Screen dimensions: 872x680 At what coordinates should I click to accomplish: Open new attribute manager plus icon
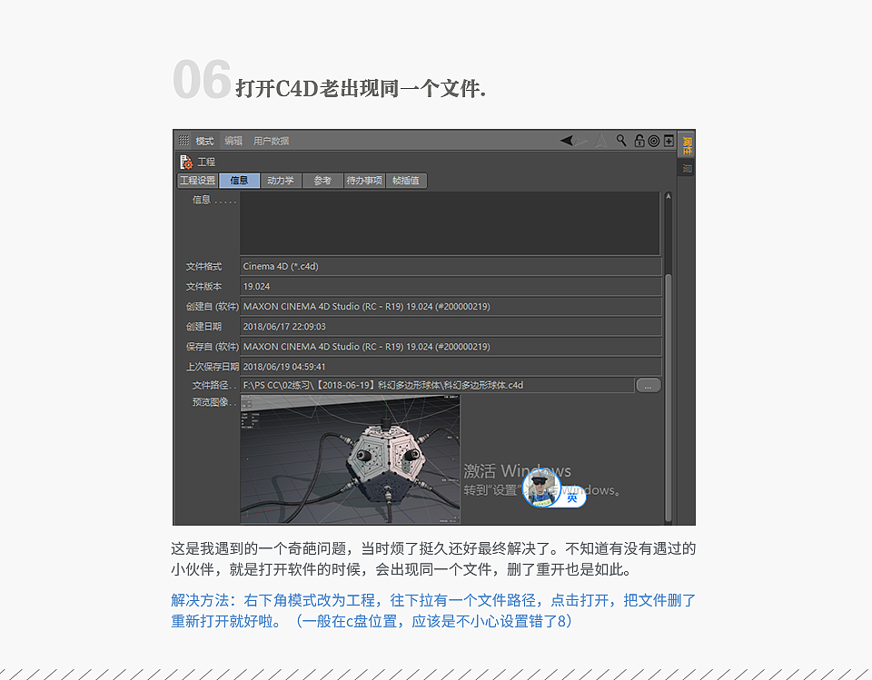click(669, 141)
